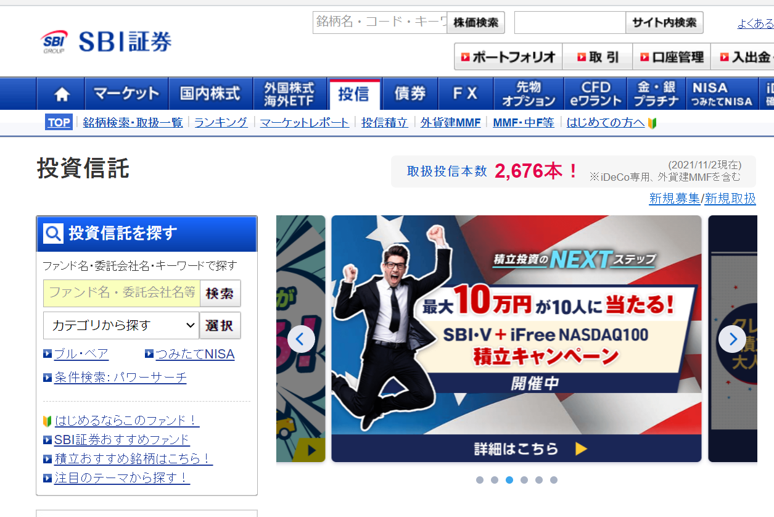
Task: Open 条件検索：パワーサーチ link
Action: 120,377
